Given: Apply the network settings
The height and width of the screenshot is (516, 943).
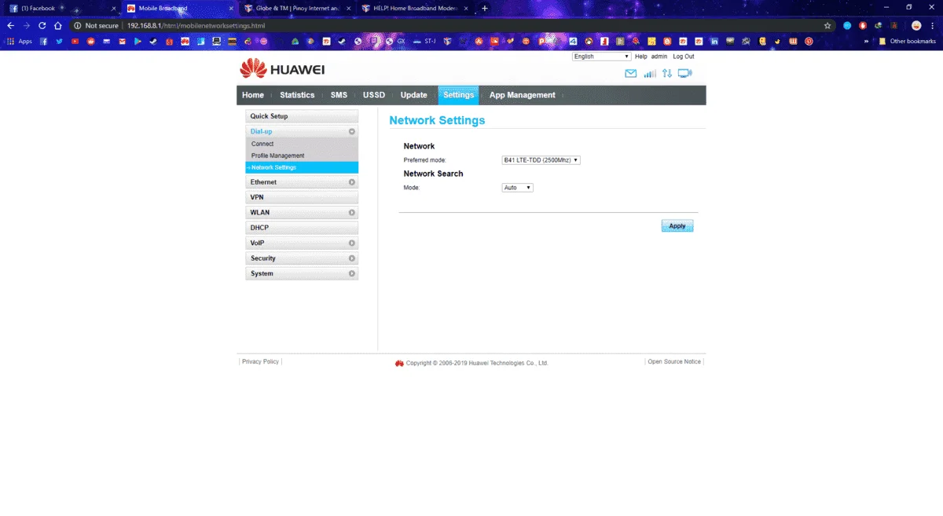Looking at the screenshot, I should [677, 226].
